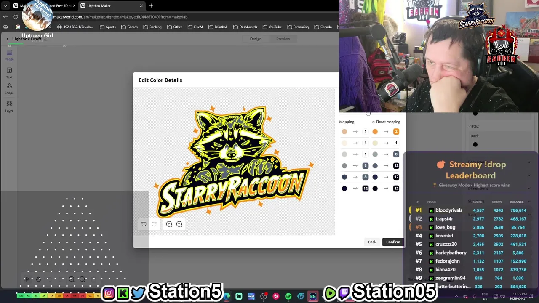Open the Layer panel in sidebar
539x303 pixels.
tap(9, 106)
